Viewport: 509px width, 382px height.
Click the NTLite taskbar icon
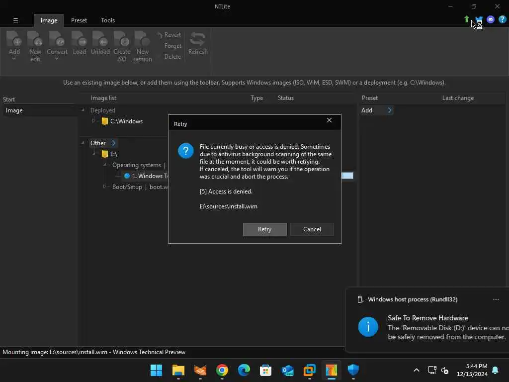tap(332, 370)
